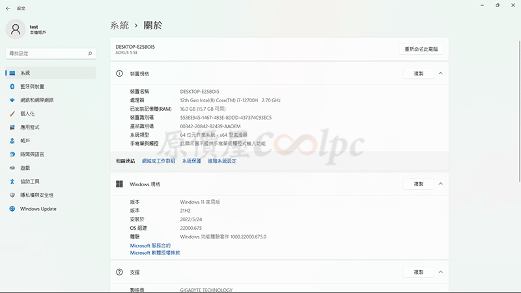Click 系統 in the breadcrumb
The image size is (521, 293).
coord(119,25)
